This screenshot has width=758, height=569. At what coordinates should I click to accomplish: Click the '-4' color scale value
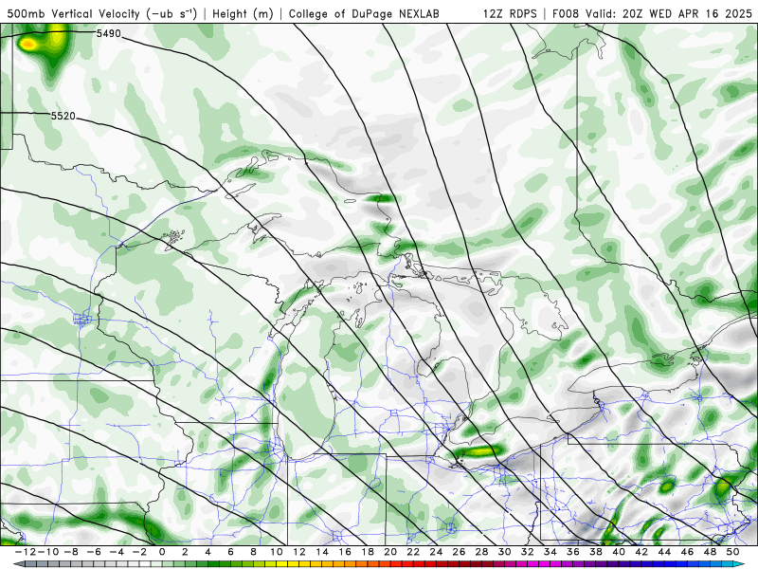click(117, 552)
